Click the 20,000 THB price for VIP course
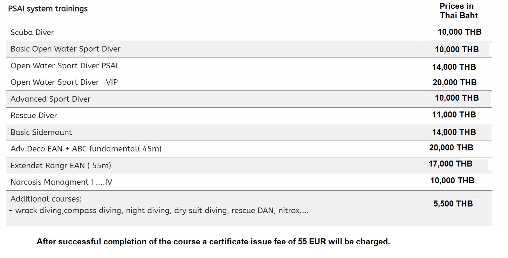This screenshot has width=508, height=258. tap(454, 82)
